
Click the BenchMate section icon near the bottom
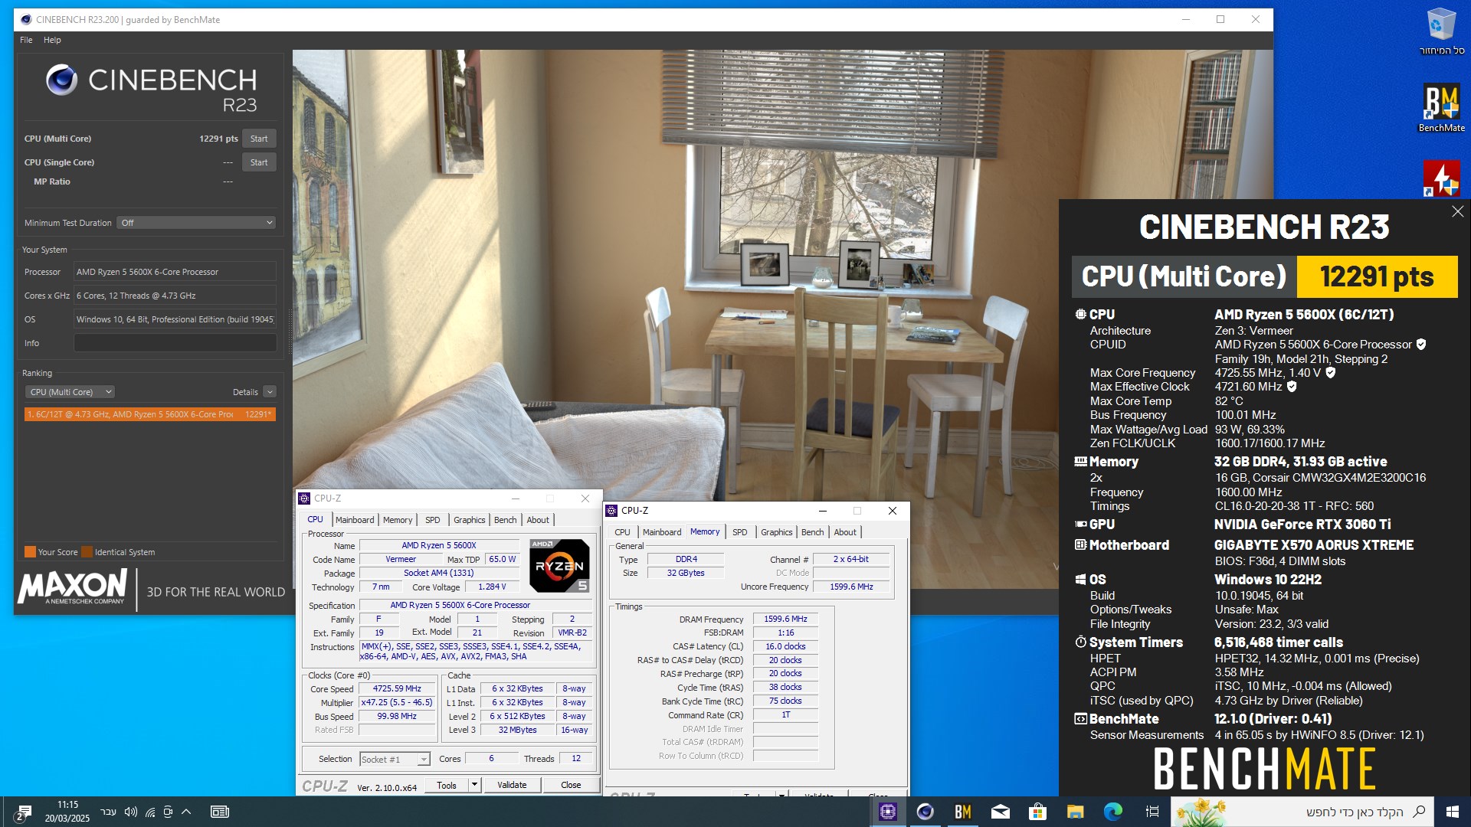1080,719
